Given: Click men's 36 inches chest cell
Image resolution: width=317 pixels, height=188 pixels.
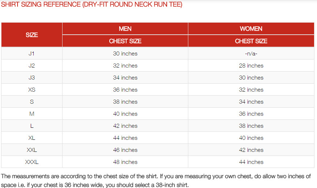Looking at the screenshot, I should 125,90.
